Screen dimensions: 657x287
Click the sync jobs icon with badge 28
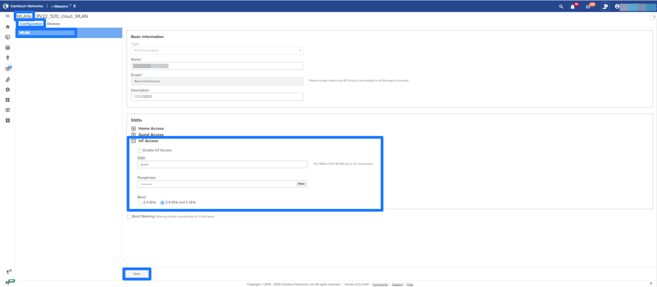point(588,6)
